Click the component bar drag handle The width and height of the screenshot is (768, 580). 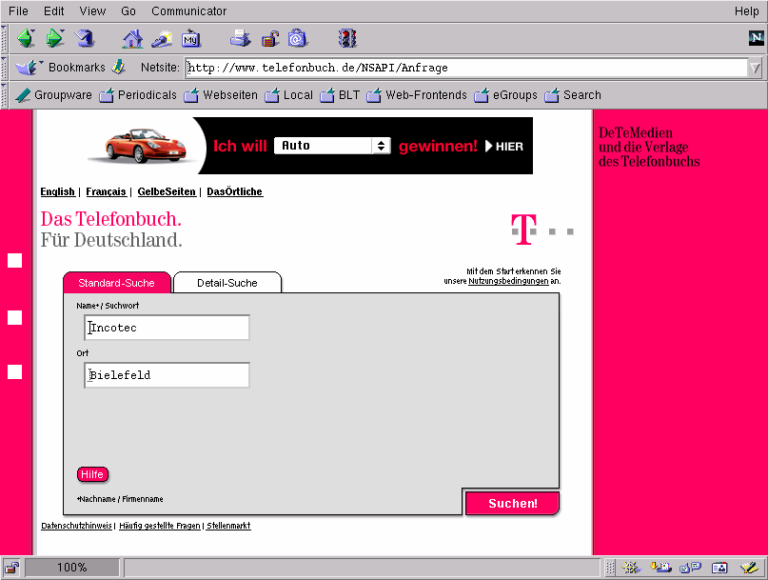[610, 568]
